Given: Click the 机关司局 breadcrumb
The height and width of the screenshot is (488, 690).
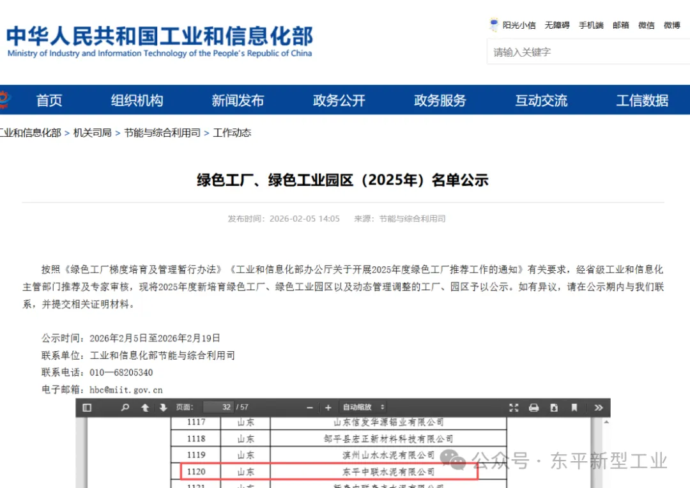Looking at the screenshot, I should [x=93, y=133].
